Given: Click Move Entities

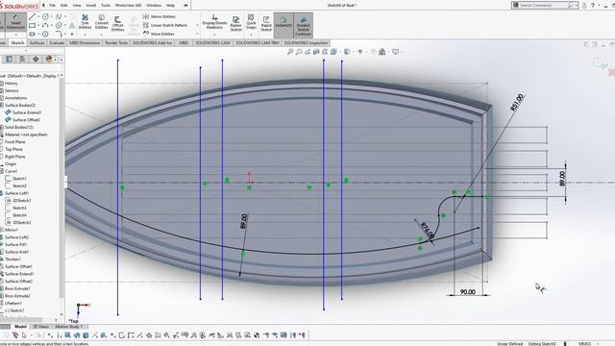Looking at the screenshot, I should (x=159, y=34).
